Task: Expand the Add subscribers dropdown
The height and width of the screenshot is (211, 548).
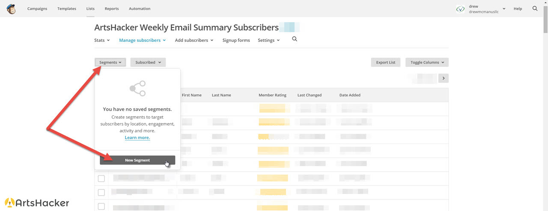Action: click(x=194, y=40)
